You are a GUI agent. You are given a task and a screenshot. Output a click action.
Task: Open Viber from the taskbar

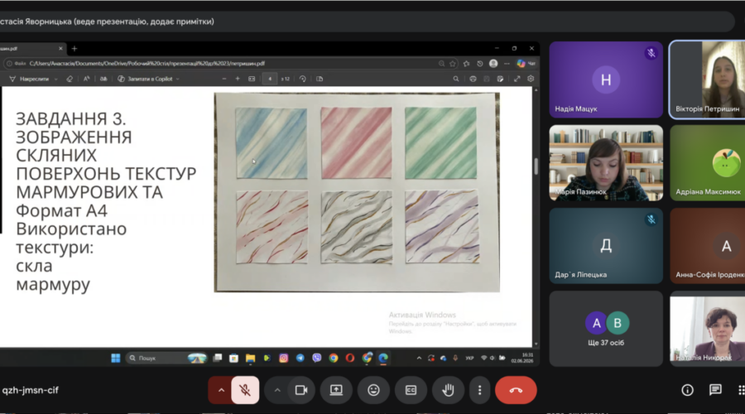[317, 358]
